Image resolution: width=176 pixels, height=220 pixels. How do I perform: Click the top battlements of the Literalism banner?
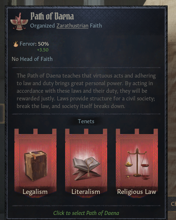point(86,131)
